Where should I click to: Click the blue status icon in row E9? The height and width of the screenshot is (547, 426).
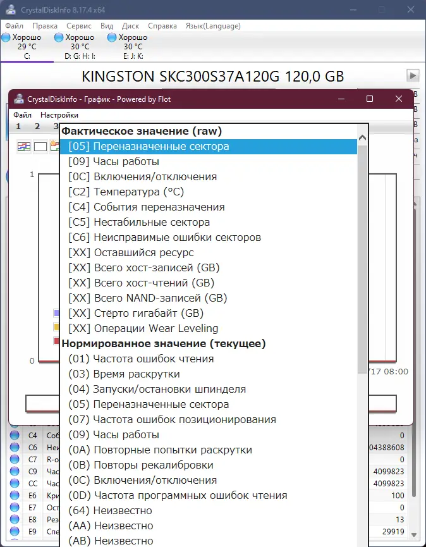(15, 531)
